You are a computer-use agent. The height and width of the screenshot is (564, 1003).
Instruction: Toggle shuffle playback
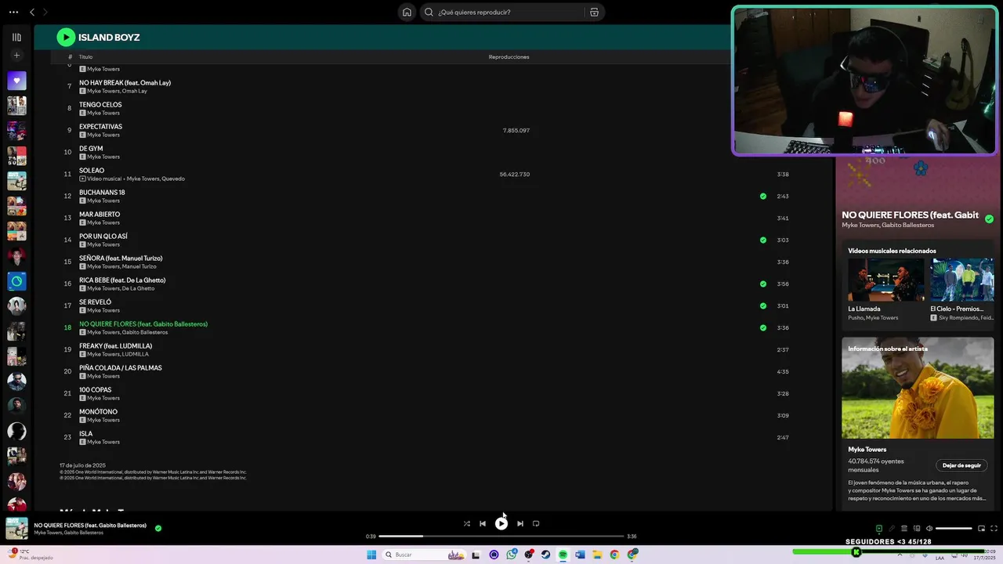(466, 523)
